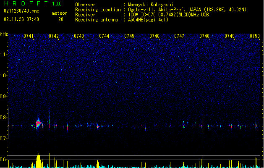
Task: Click the 0744 time marker
Action: coord(104,36)
